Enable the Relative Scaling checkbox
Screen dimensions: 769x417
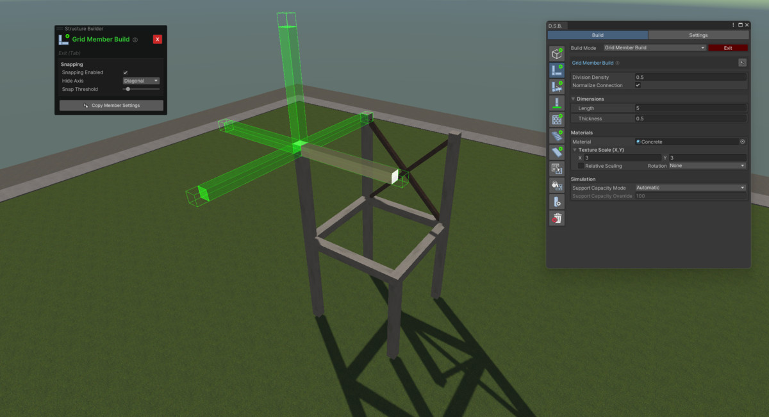tap(581, 166)
